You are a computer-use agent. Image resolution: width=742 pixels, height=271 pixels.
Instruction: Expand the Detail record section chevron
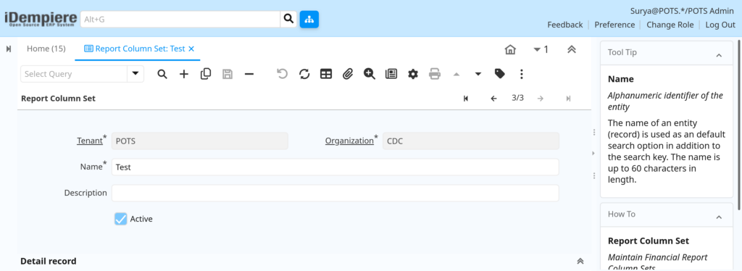point(580,261)
